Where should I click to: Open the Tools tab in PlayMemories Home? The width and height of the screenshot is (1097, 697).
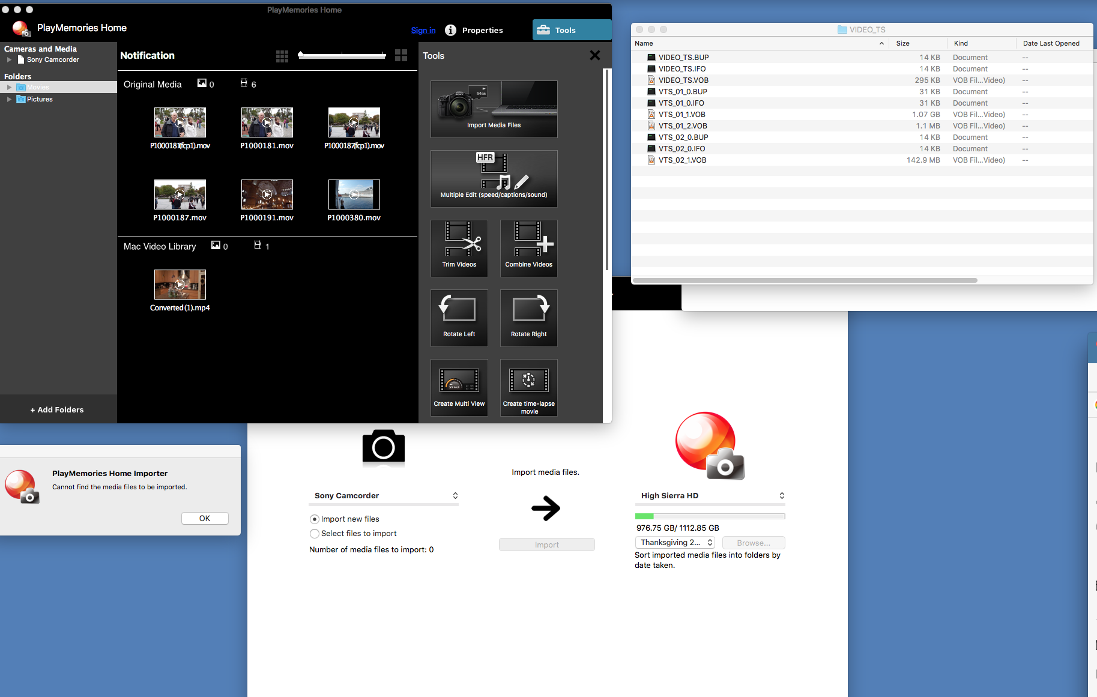572,30
